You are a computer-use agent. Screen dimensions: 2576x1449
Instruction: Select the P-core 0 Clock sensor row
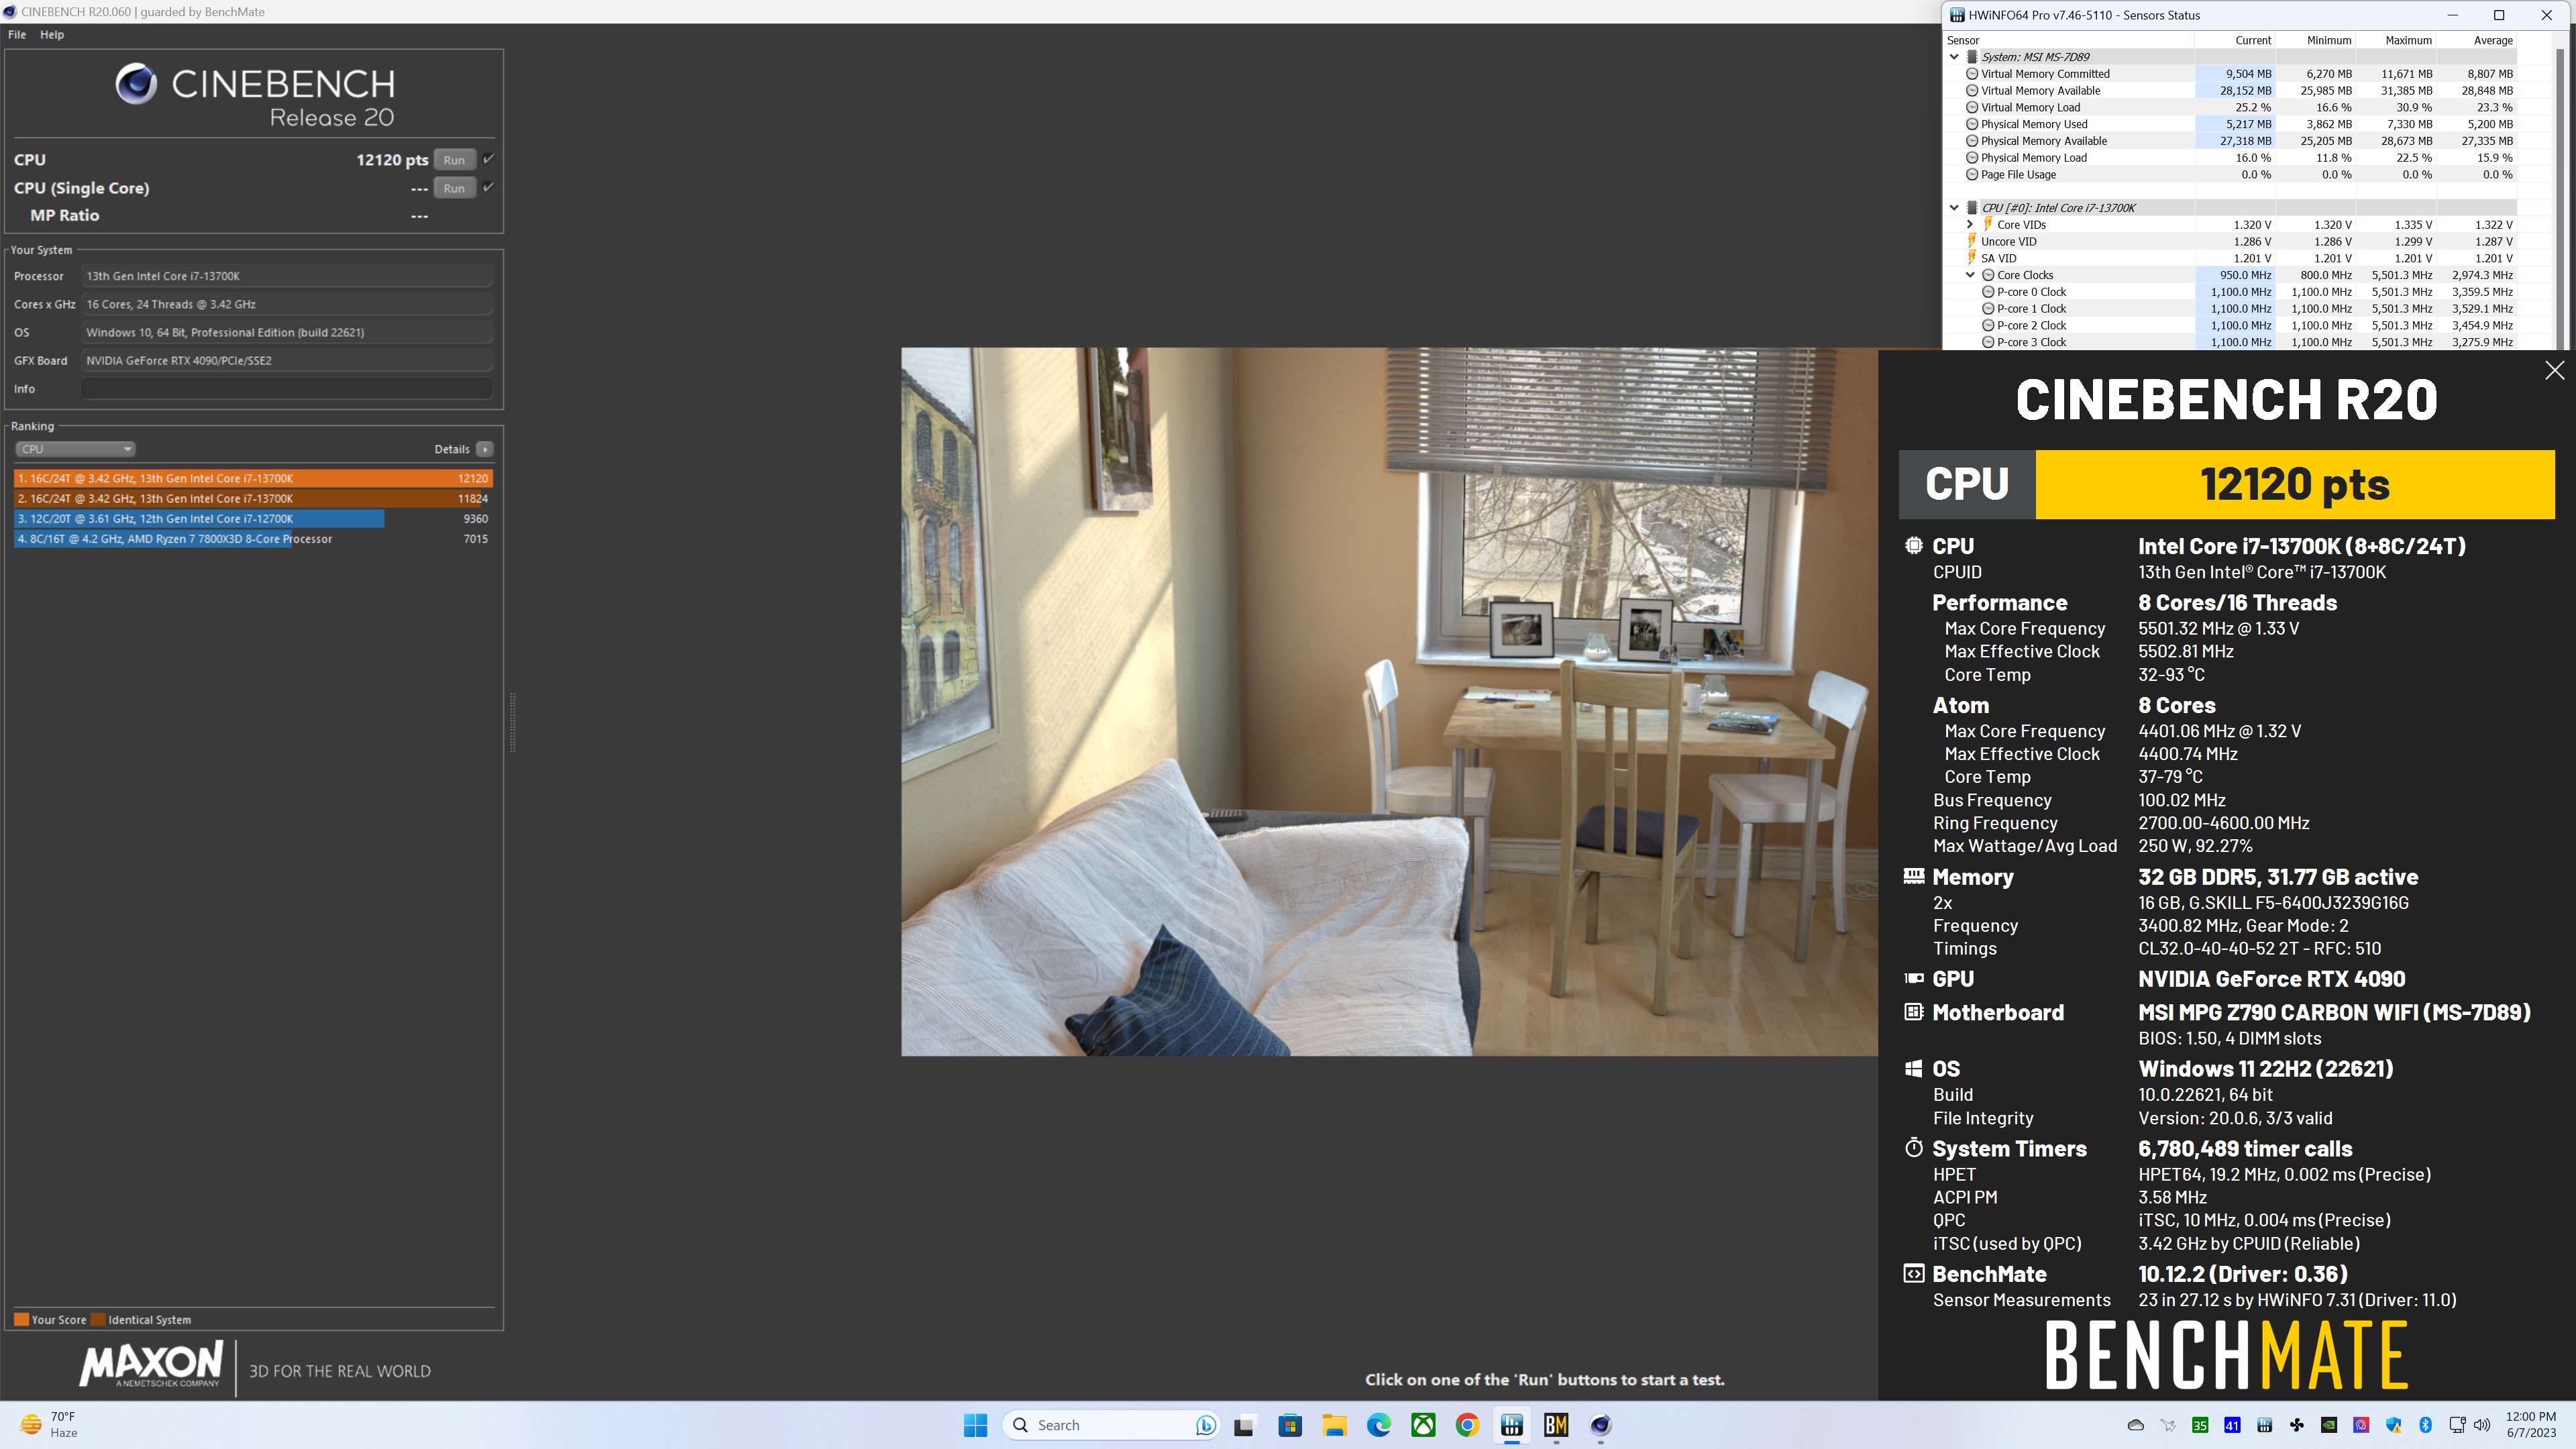click(2230, 292)
